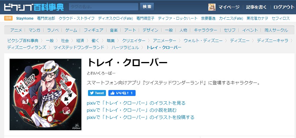Open the 社会 breadcrumb link
Image resolution: width=296 pixels, height=138 pixels.
pyautogui.click(x=65, y=41)
